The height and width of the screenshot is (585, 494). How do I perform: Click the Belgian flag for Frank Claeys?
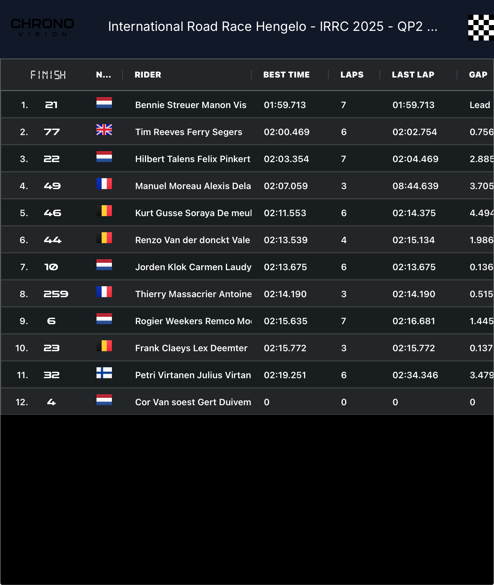pyautogui.click(x=104, y=346)
